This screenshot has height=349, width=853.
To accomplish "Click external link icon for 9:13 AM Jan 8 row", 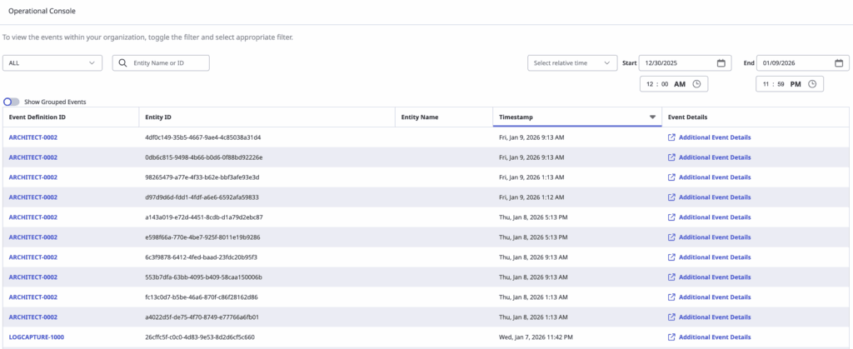I will (671, 257).
